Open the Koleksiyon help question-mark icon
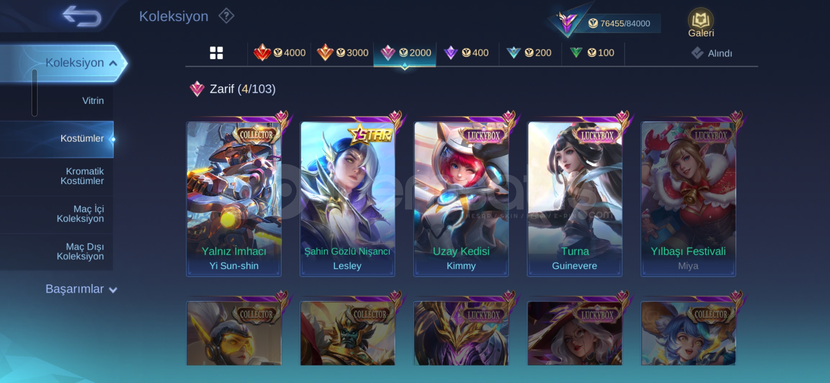830x383 pixels. pyautogui.click(x=226, y=16)
